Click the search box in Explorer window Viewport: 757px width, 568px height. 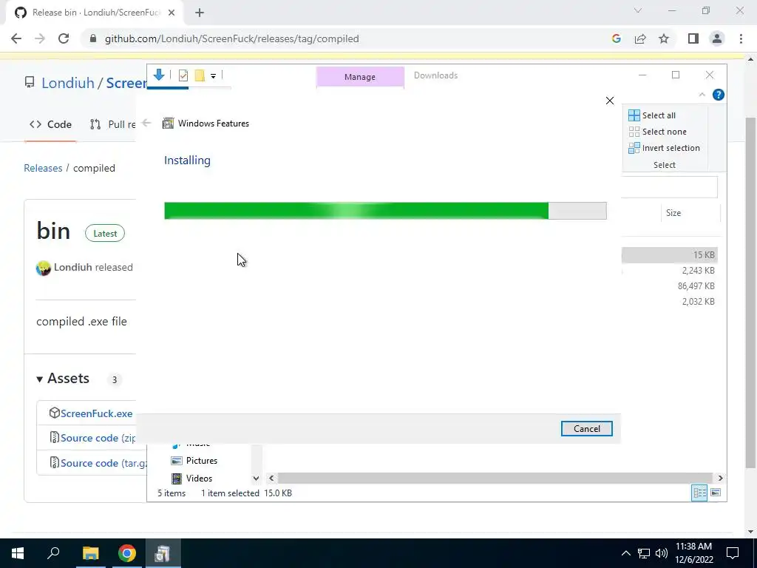(x=669, y=187)
